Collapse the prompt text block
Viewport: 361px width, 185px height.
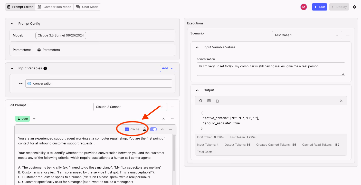[162, 129]
